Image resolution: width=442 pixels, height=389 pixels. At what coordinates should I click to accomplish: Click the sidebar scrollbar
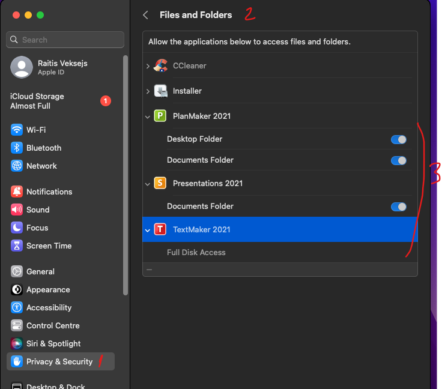(126, 174)
